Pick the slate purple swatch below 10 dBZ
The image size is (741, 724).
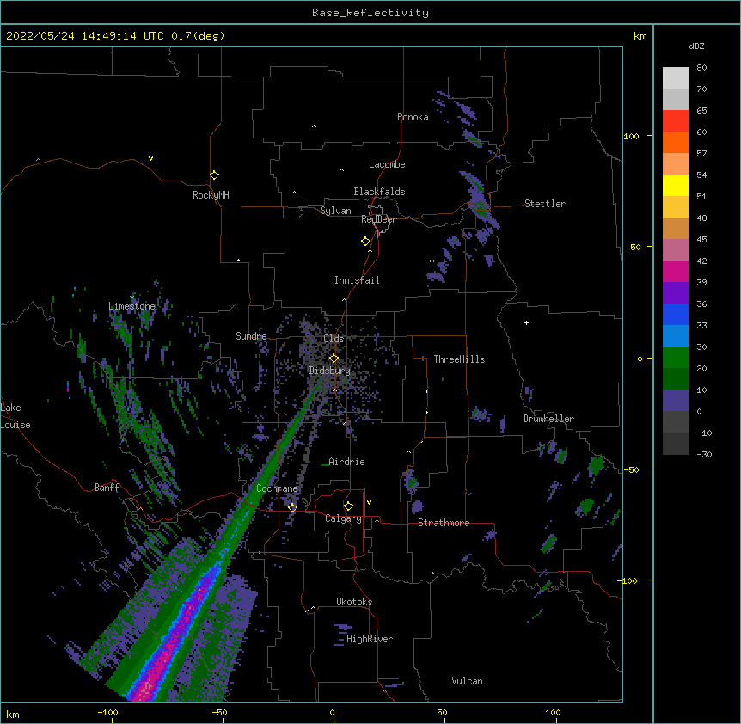click(x=676, y=401)
